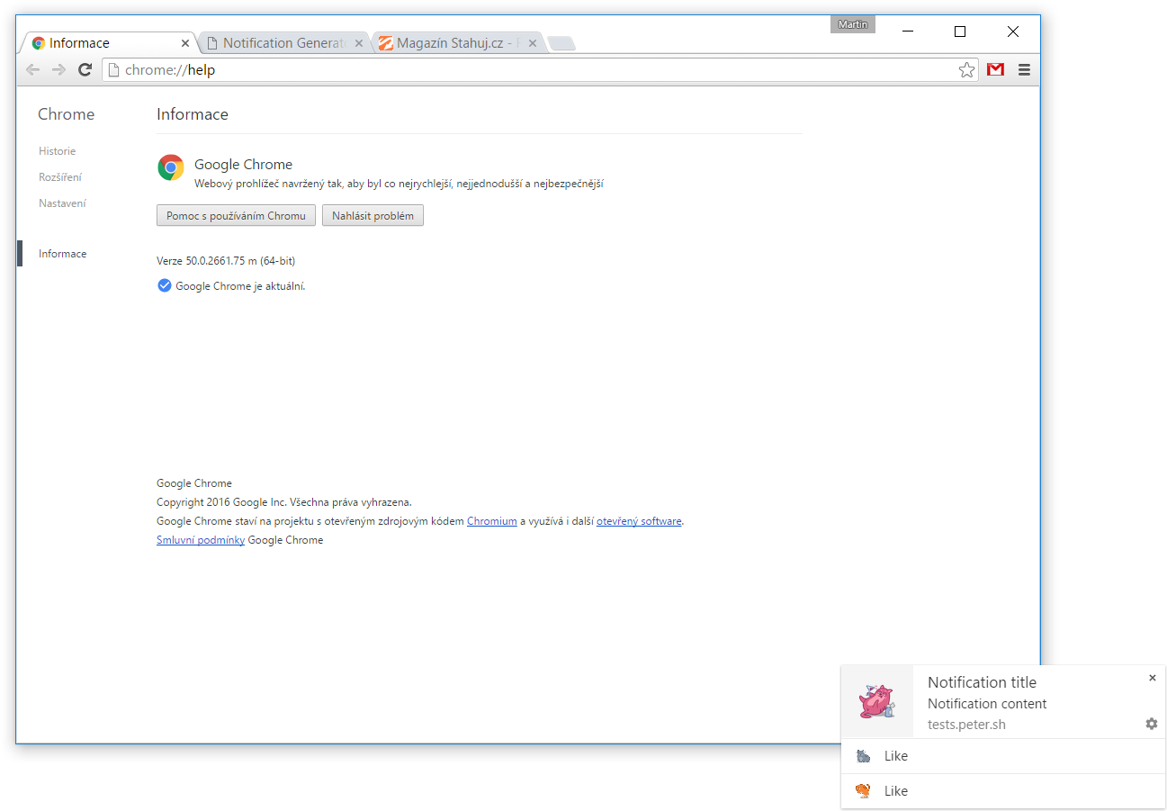Maximize the Chrome window
Image resolution: width=1167 pixels, height=811 pixels.
[x=960, y=32]
